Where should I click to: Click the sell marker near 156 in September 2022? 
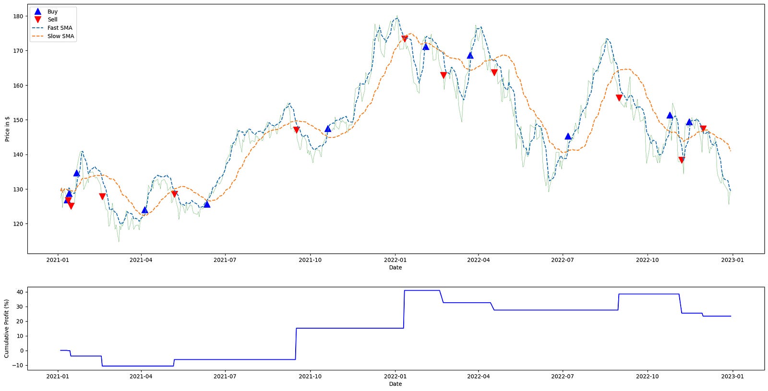pos(619,98)
